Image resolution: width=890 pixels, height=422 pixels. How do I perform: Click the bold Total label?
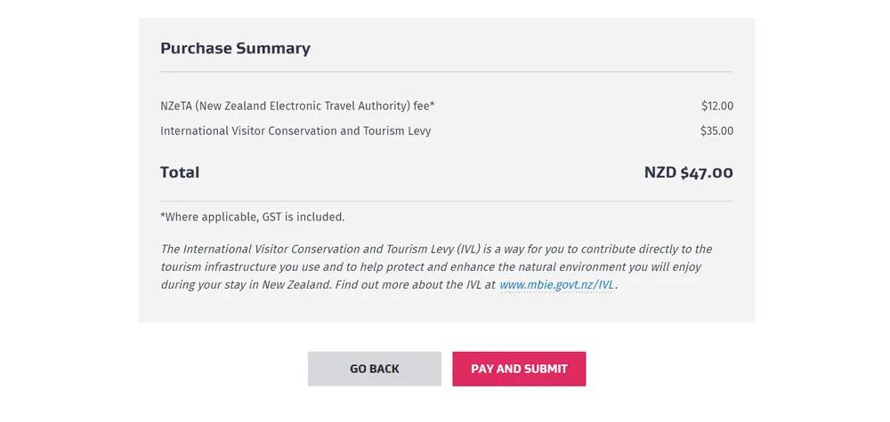tap(180, 172)
